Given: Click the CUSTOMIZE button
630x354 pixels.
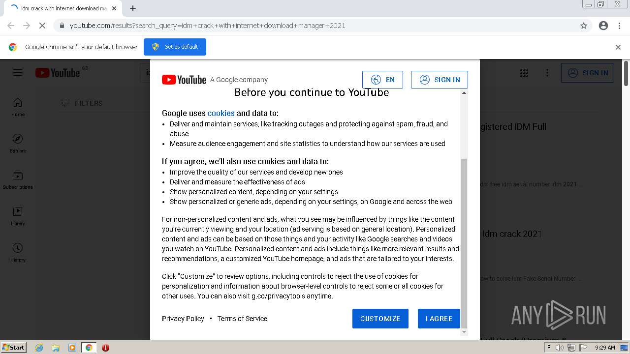Looking at the screenshot, I should click(x=380, y=319).
